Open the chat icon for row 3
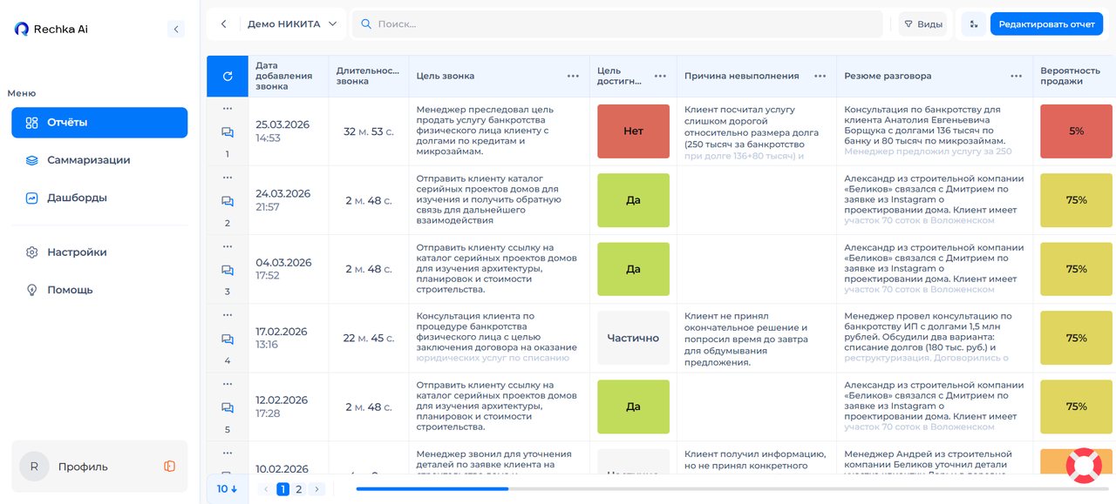 [228, 270]
